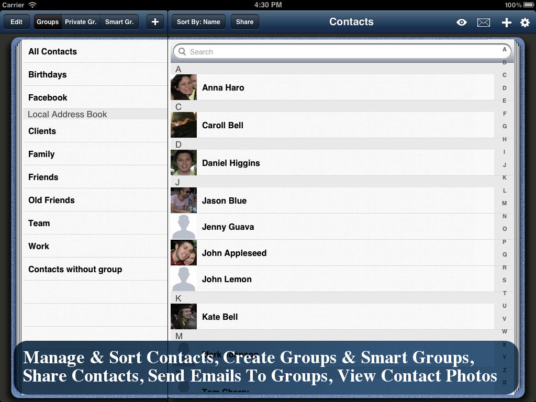Select the Clients group
This screenshot has width=536, height=402.
tap(95, 131)
